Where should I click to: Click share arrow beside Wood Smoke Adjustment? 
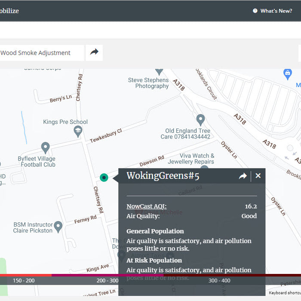click(x=94, y=52)
